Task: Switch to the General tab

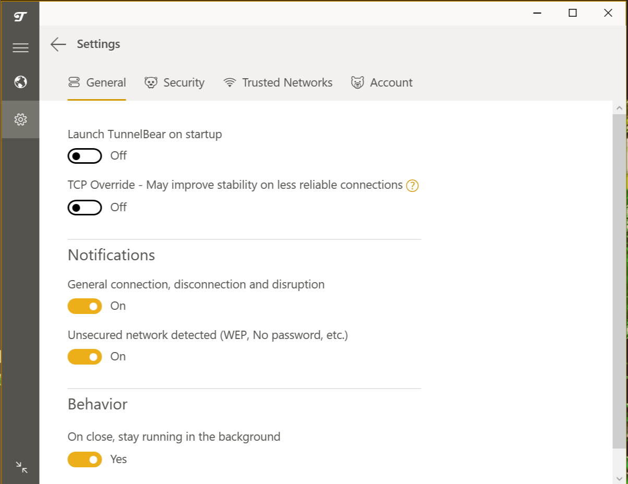Action: 97,82
